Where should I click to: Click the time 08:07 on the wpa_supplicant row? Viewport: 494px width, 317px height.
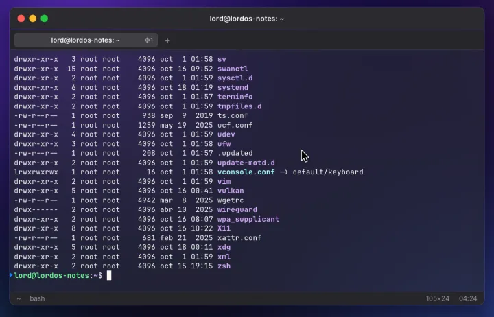coord(202,219)
